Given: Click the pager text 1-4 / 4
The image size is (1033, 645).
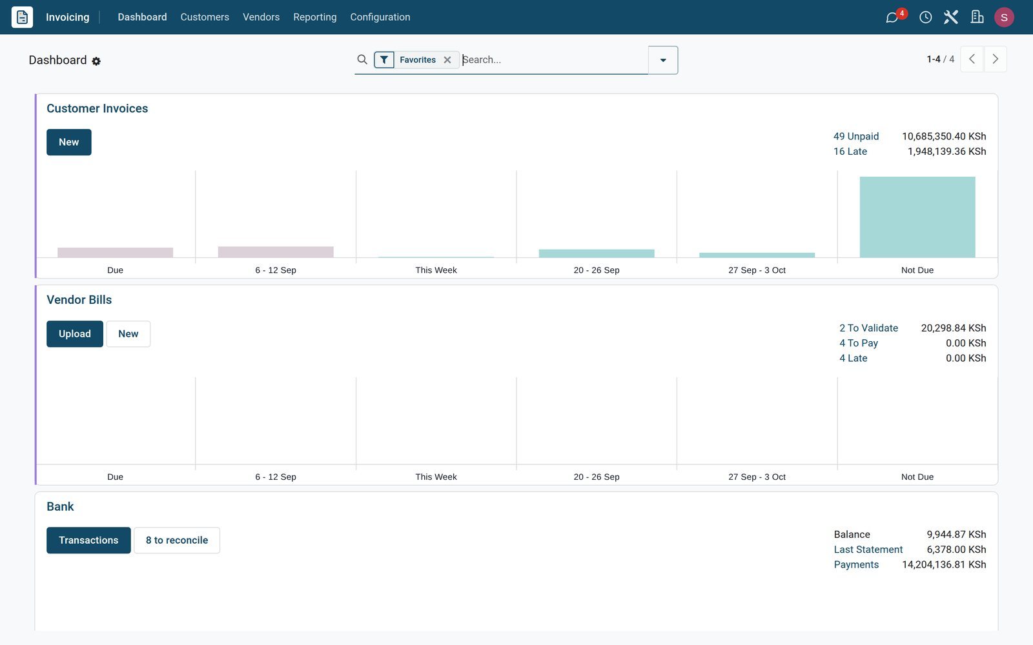Looking at the screenshot, I should click(940, 59).
